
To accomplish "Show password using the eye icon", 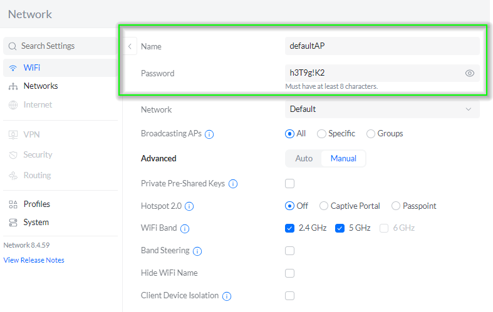I will pyautogui.click(x=470, y=73).
